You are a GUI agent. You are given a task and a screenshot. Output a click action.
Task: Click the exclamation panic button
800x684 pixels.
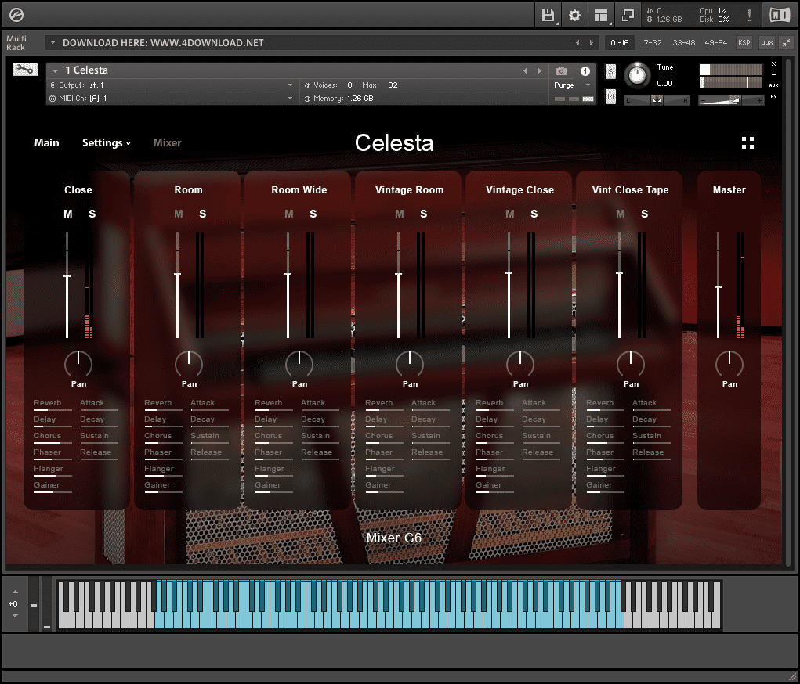[749, 16]
